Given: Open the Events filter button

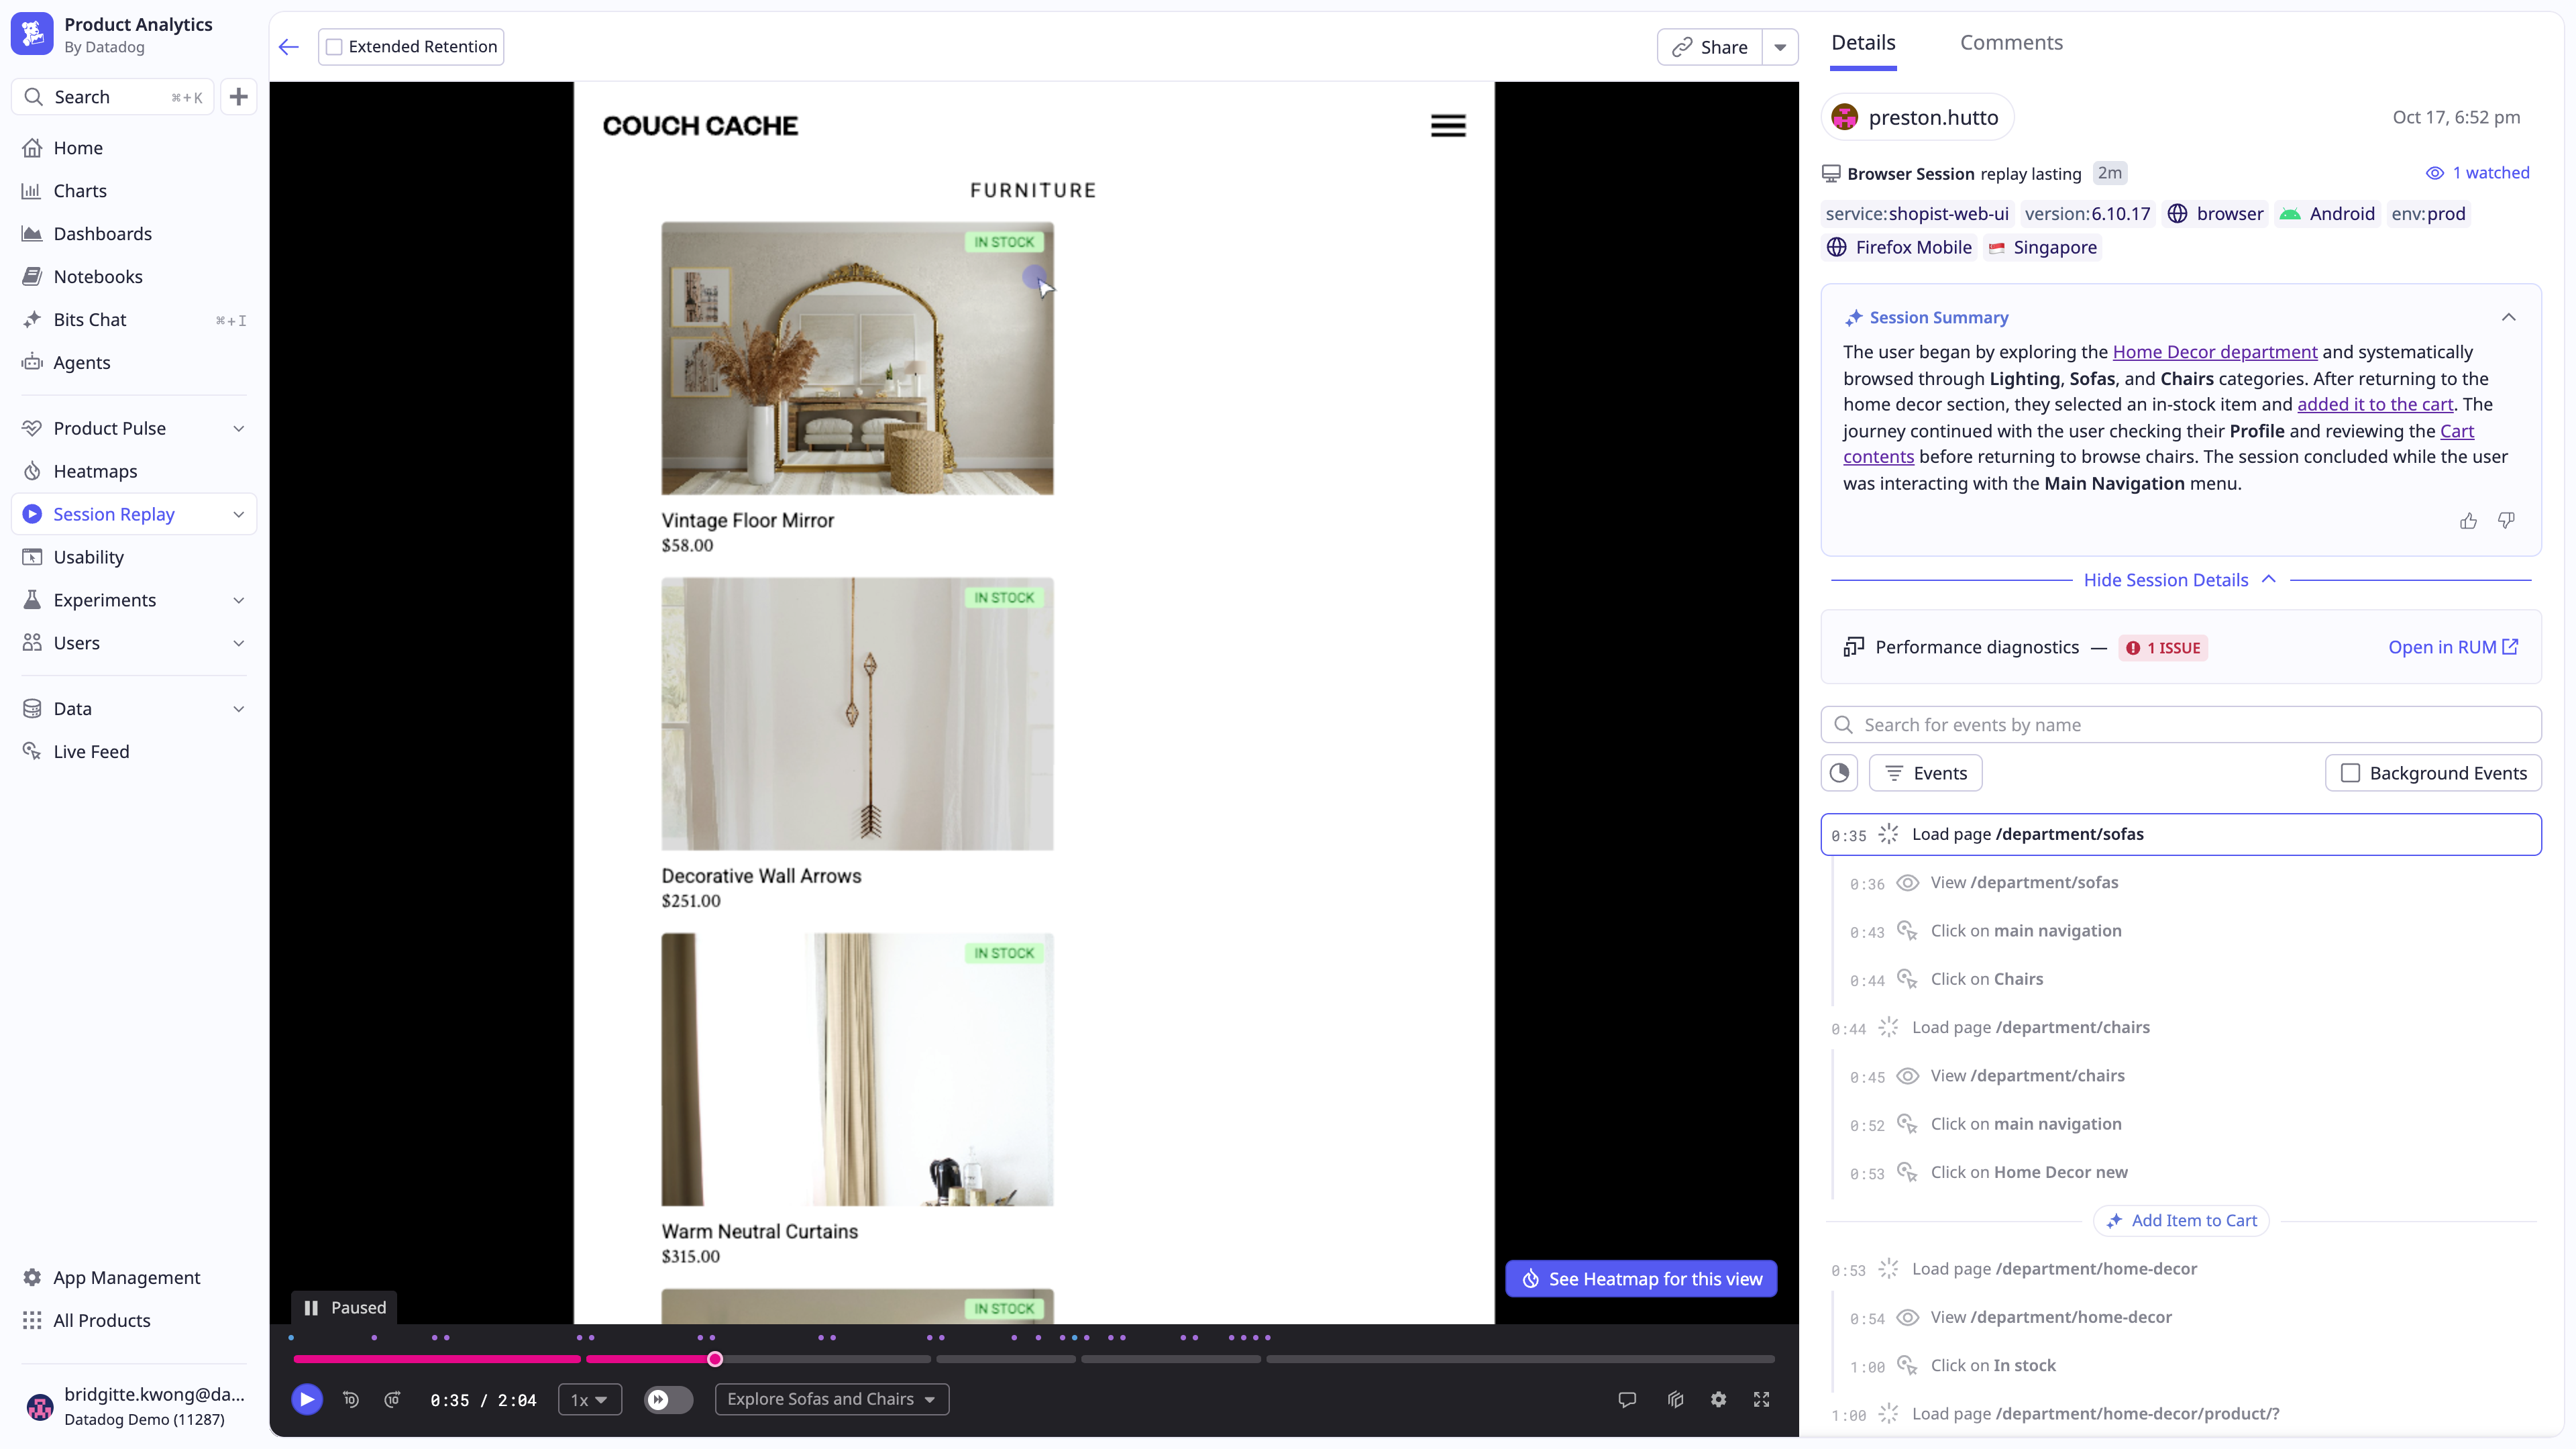Looking at the screenshot, I should (1925, 773).
